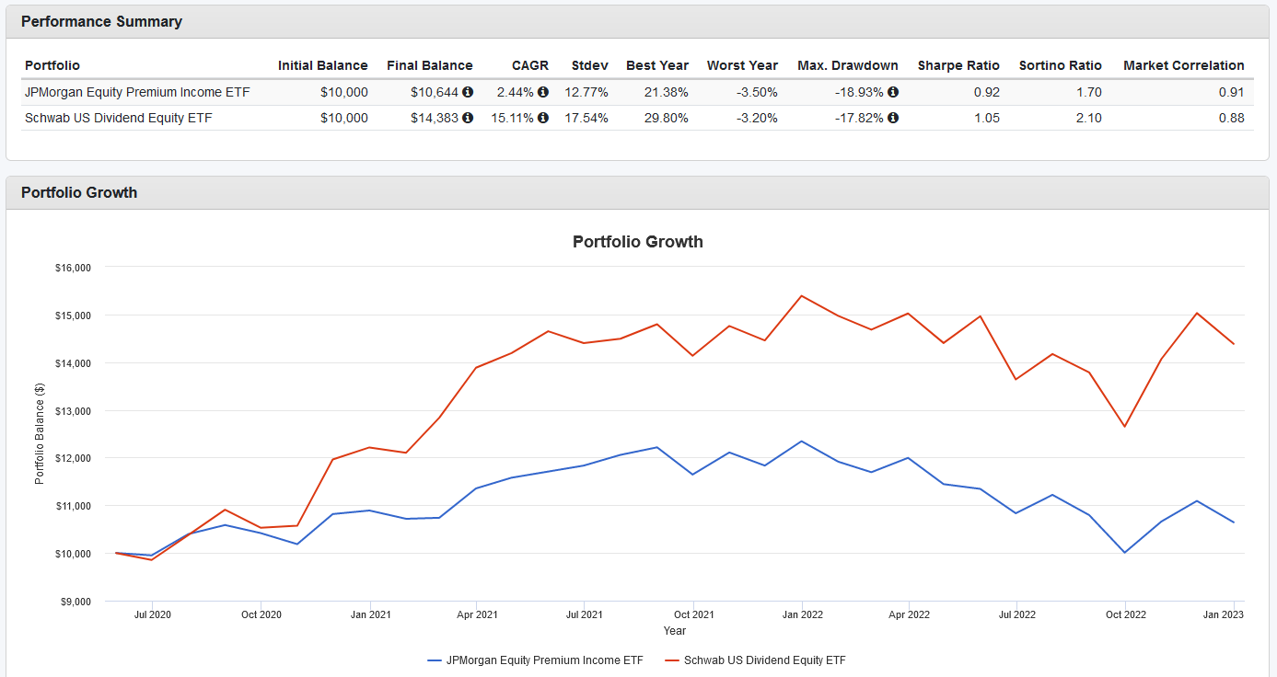Click the 12.77% Stdev value
This screenshot has width=1277, height=677.
(x=586, y=92)
